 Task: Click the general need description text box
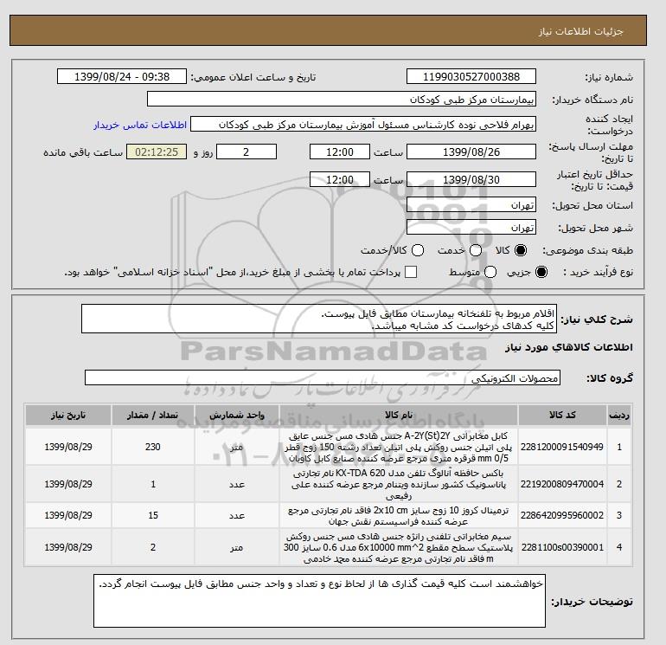pos(319,319)
